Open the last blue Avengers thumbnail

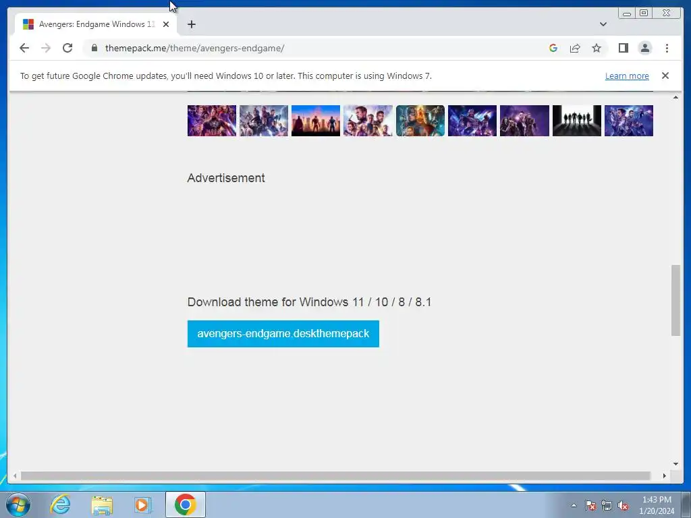coord(628,121)
